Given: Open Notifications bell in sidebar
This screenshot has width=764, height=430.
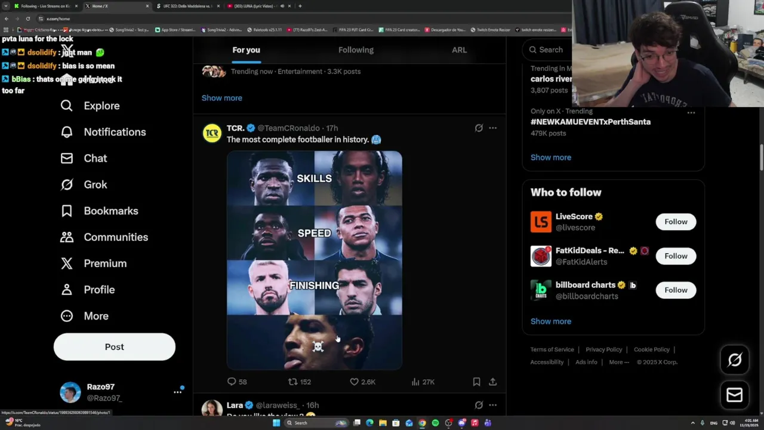Looking at the screenshot, I should pyautogui.click(x=103, y=132).
